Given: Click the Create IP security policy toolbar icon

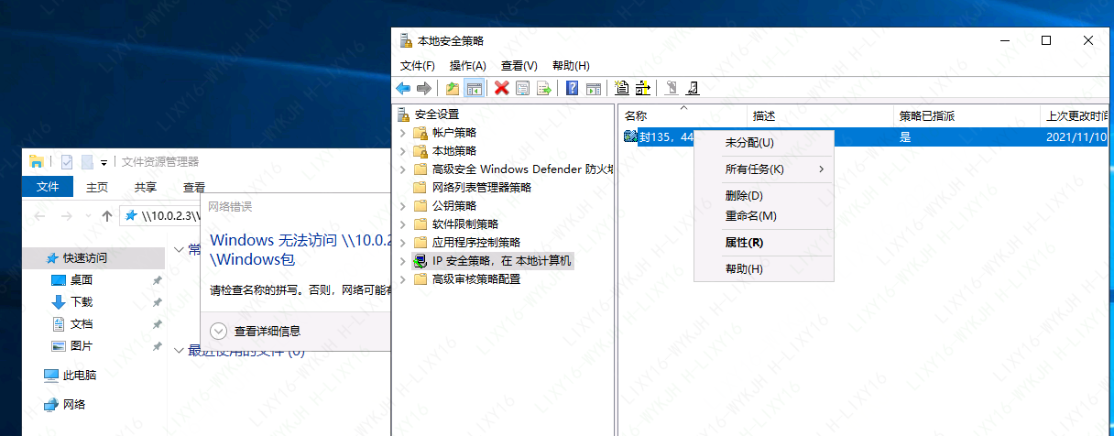Looking at the screenshot, I should (x=622, y=88).
